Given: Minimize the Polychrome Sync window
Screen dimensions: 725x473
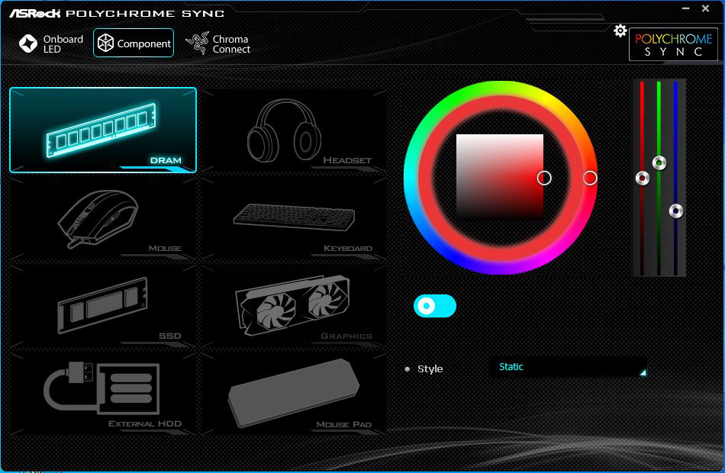Looking at the screenshot, I should 686,8.
